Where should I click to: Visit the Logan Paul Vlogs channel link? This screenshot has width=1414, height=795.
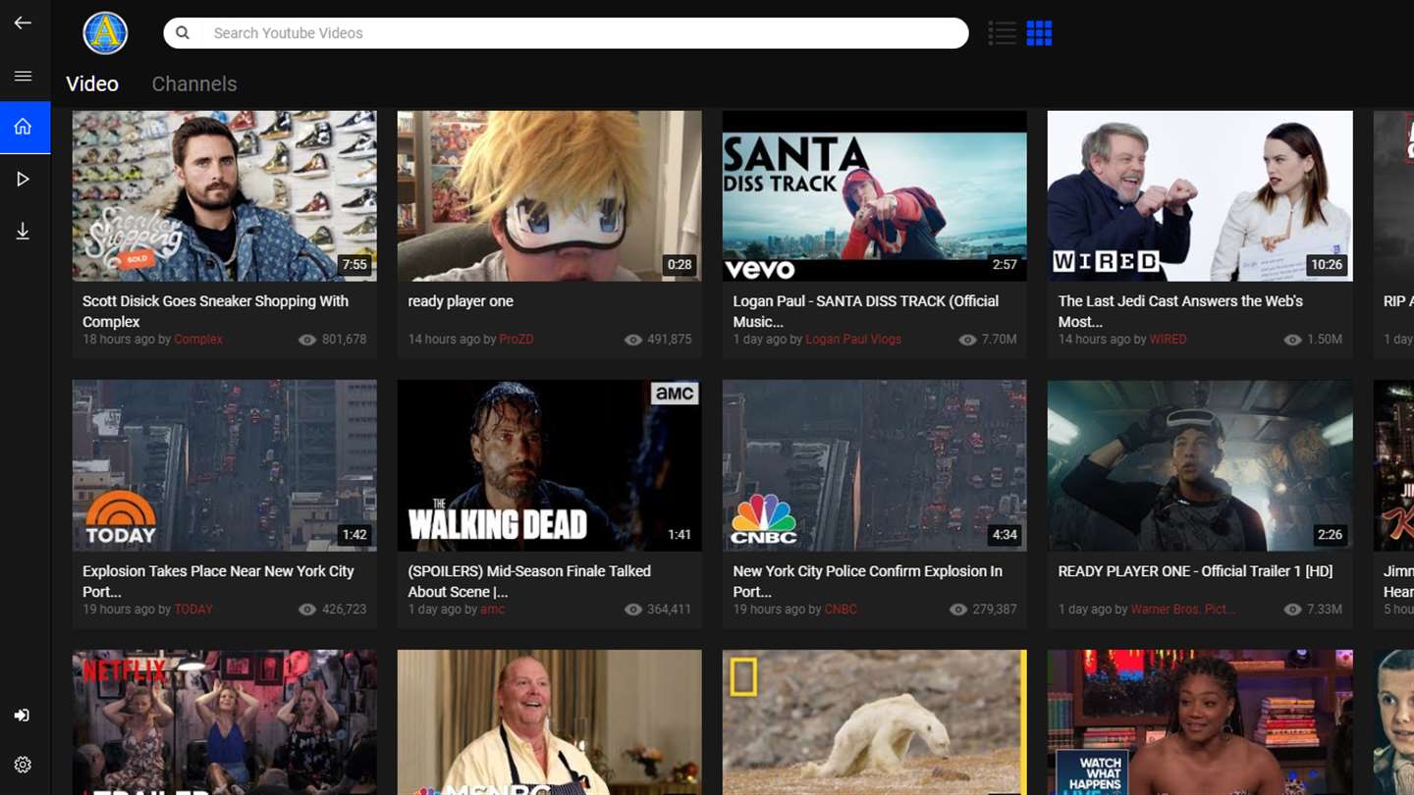pos(853,340)
